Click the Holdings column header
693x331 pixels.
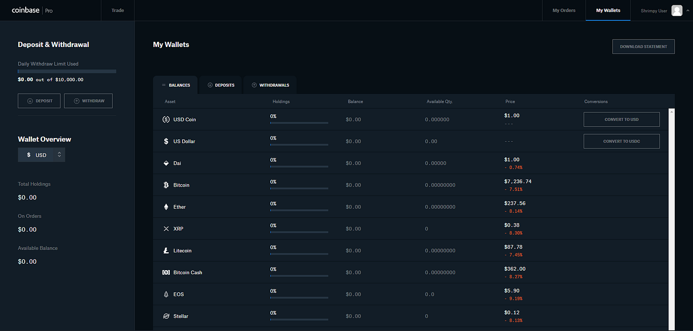pyautogui.click(x=281, y=101)
